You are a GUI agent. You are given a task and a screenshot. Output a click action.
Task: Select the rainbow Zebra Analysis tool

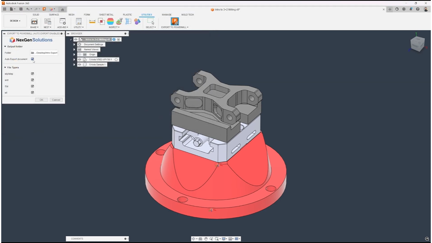[x=110, y=21]
